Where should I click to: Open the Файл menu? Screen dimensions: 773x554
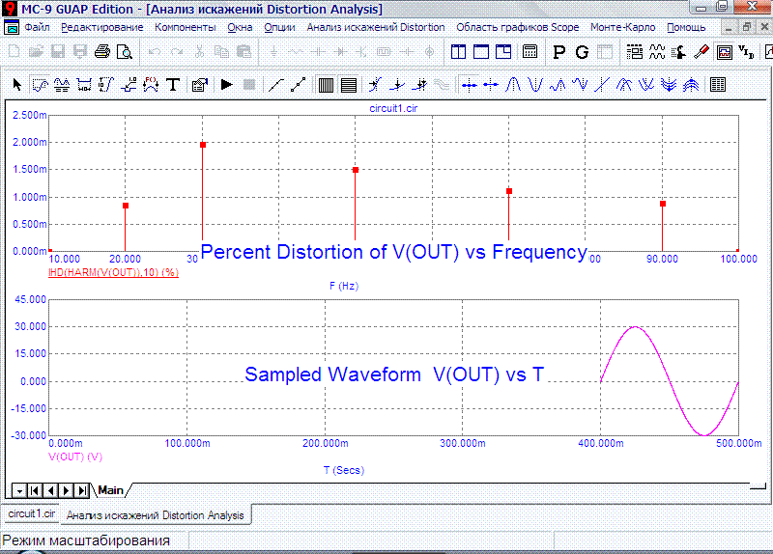pos(37,27)
